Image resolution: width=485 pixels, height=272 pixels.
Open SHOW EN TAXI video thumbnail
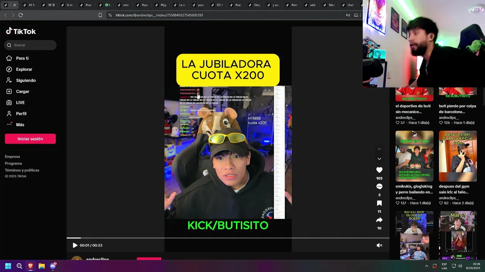(415, 156)
